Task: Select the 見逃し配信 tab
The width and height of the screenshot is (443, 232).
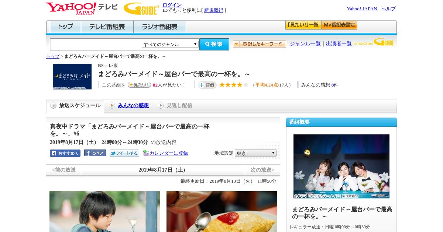Action: pos(175,106)
